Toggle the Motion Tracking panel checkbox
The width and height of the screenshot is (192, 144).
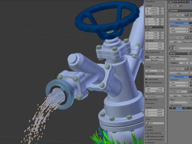pyautogui.click(x=148, y=133)
